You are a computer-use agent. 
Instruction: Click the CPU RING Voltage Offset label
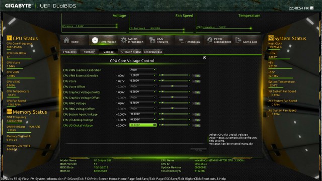(79, 109)
